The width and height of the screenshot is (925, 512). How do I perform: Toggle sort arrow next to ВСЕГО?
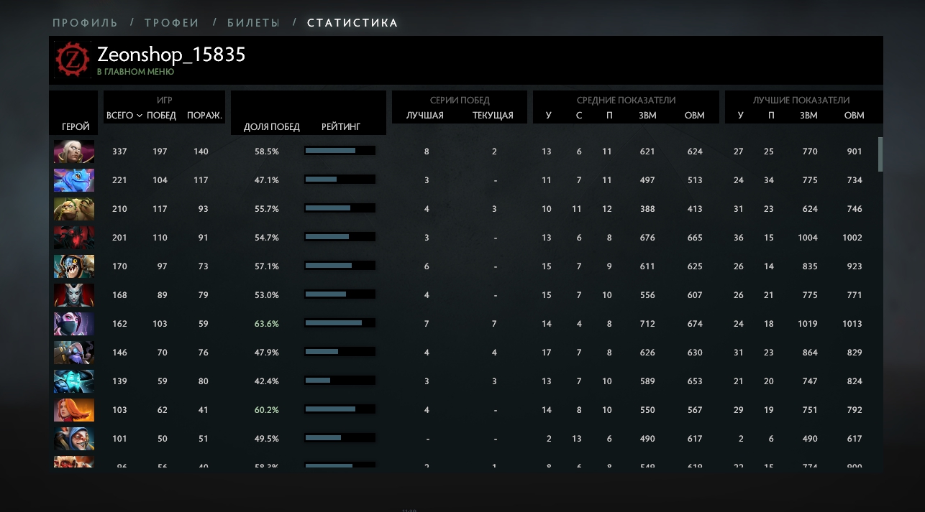(x=139, y=116)
